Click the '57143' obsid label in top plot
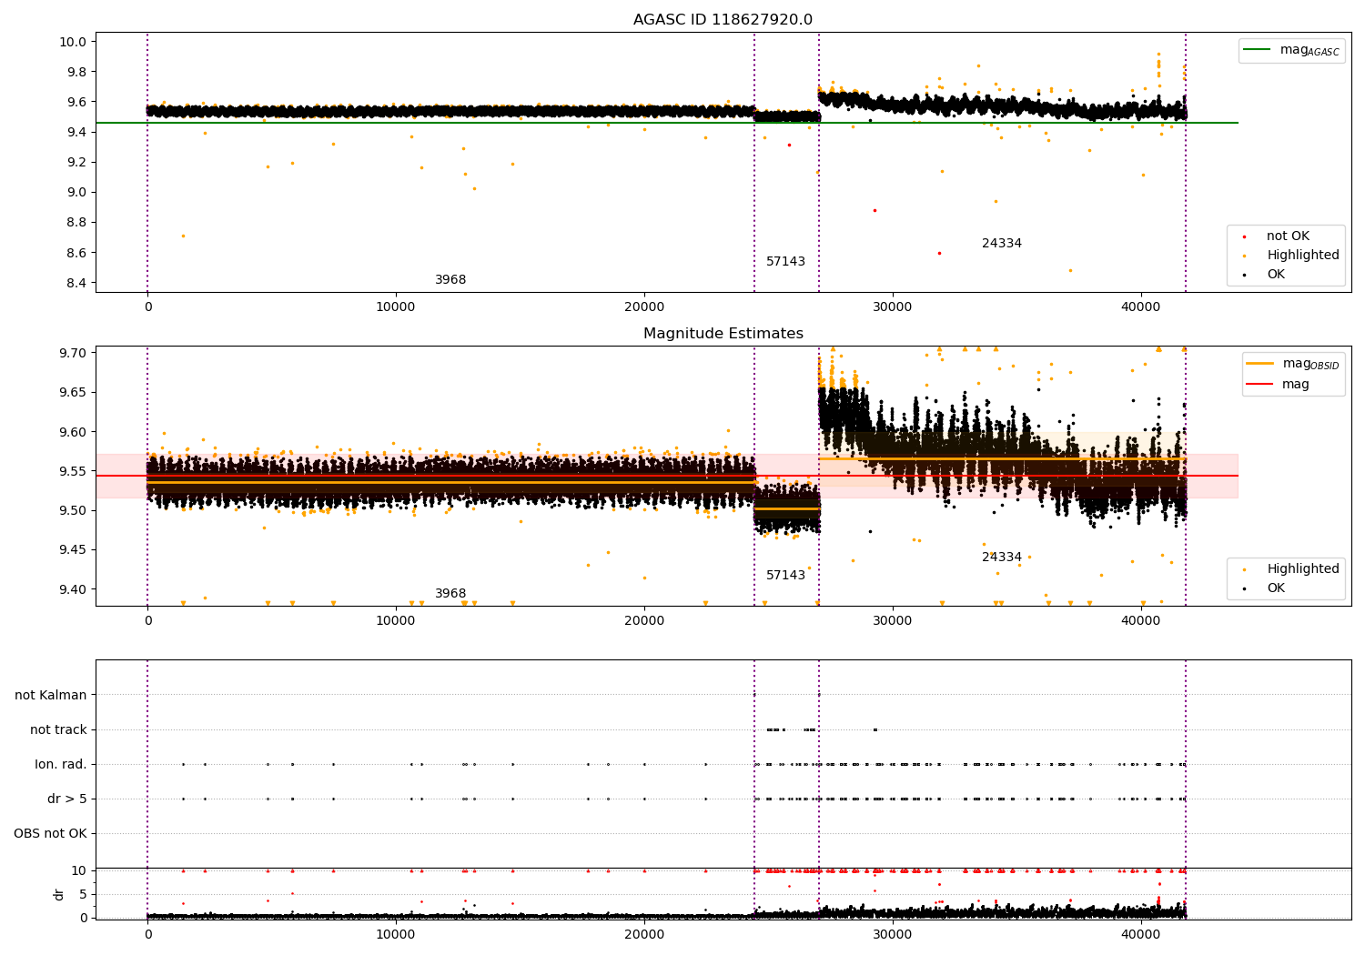 coord(785,262)
